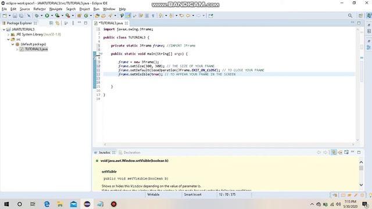Screen dimensions: 372x209
Task: Collapse the JAVATUTORIAL3 project node
Action: (x=4, y=30)
